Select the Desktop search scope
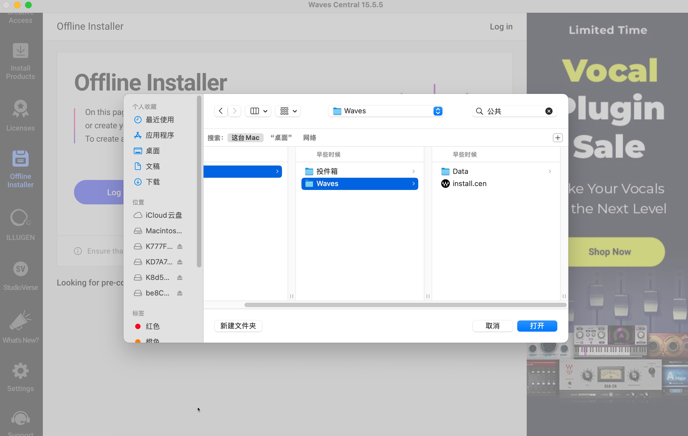Screen dimensions: 688x436 click(281, 138)
